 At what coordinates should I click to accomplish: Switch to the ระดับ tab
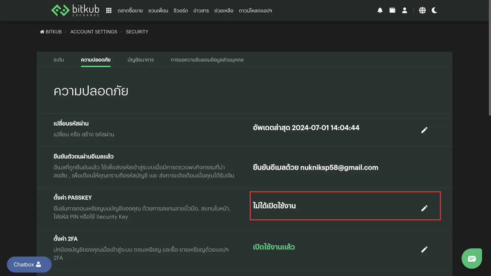click(x=59, y=60)
